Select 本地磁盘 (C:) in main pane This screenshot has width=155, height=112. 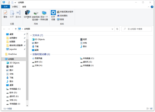click(x=87, y=58)
